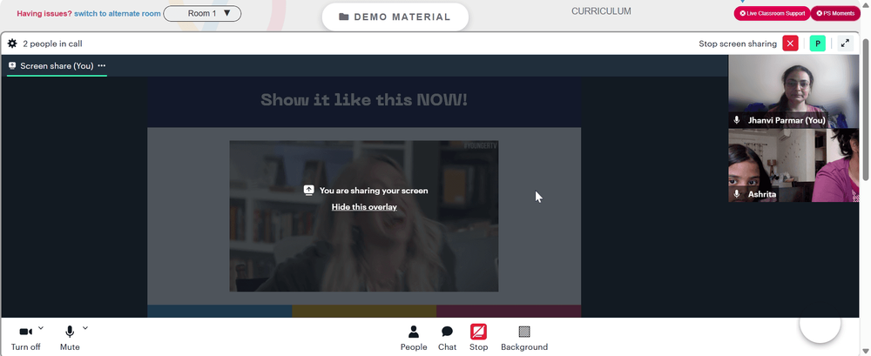Open call settings gear icon
The image size is (871, 356).
pyautogui.click(x=12, y=44)
